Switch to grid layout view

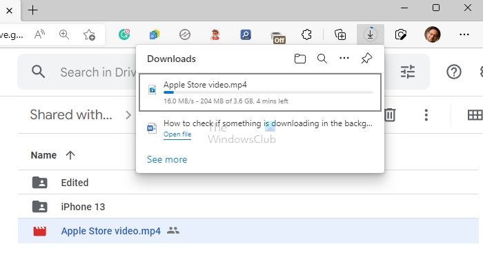tap(475, 115)
